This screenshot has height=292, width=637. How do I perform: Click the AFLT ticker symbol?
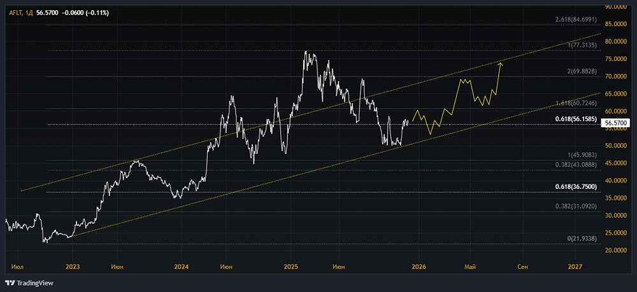coord(16,13)
